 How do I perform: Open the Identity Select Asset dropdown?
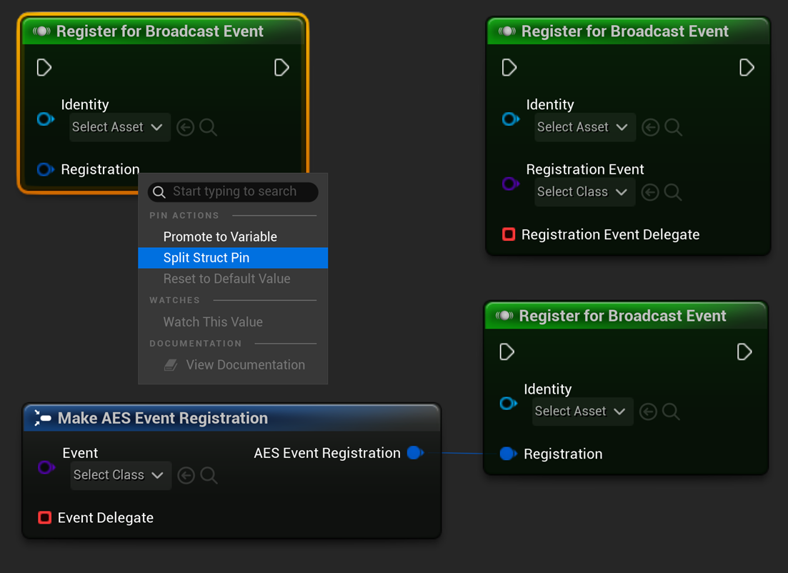(x=119, y=127)
